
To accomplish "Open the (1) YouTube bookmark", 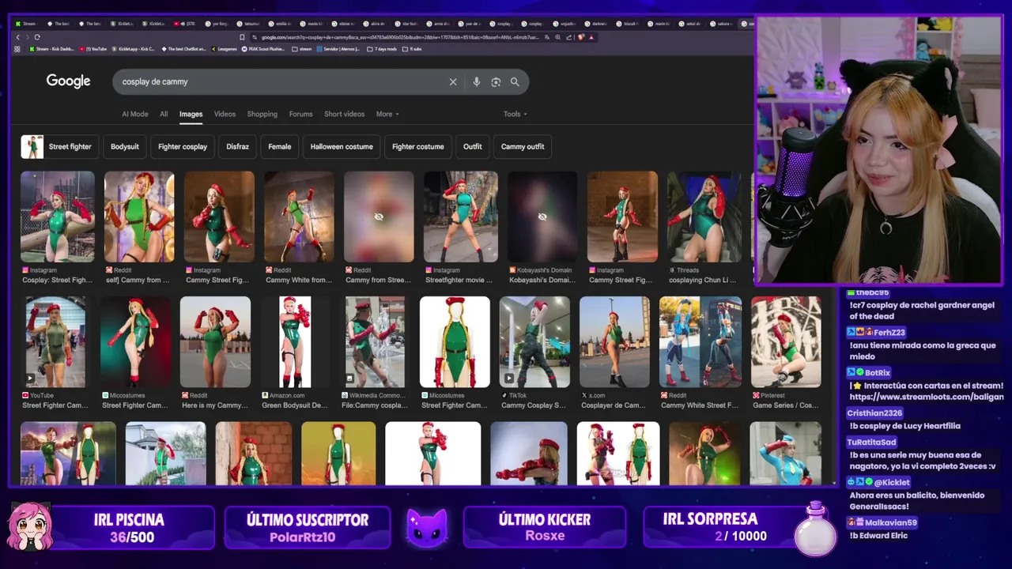I will pyautogui.click(x=93, y=49).
